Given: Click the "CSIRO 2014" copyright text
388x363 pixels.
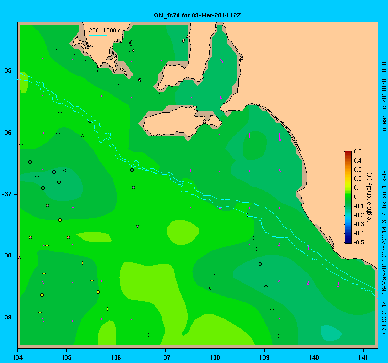Looking at the screenshot, I should click(x=384, y=318).
